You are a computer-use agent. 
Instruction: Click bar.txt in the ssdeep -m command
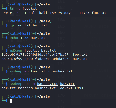tap(67, 84)
